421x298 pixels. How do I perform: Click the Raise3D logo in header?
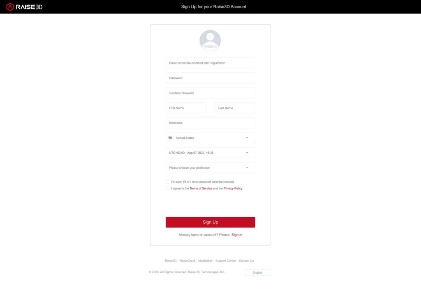pos(24,7)
